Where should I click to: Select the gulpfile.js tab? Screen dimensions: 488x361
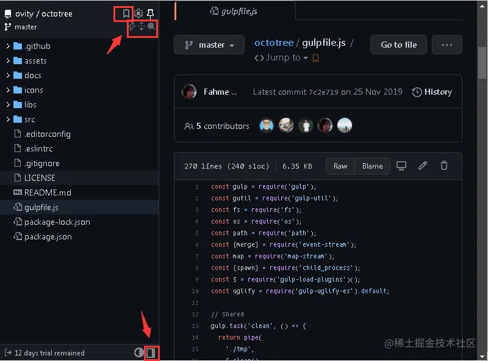tap(235, 11)
